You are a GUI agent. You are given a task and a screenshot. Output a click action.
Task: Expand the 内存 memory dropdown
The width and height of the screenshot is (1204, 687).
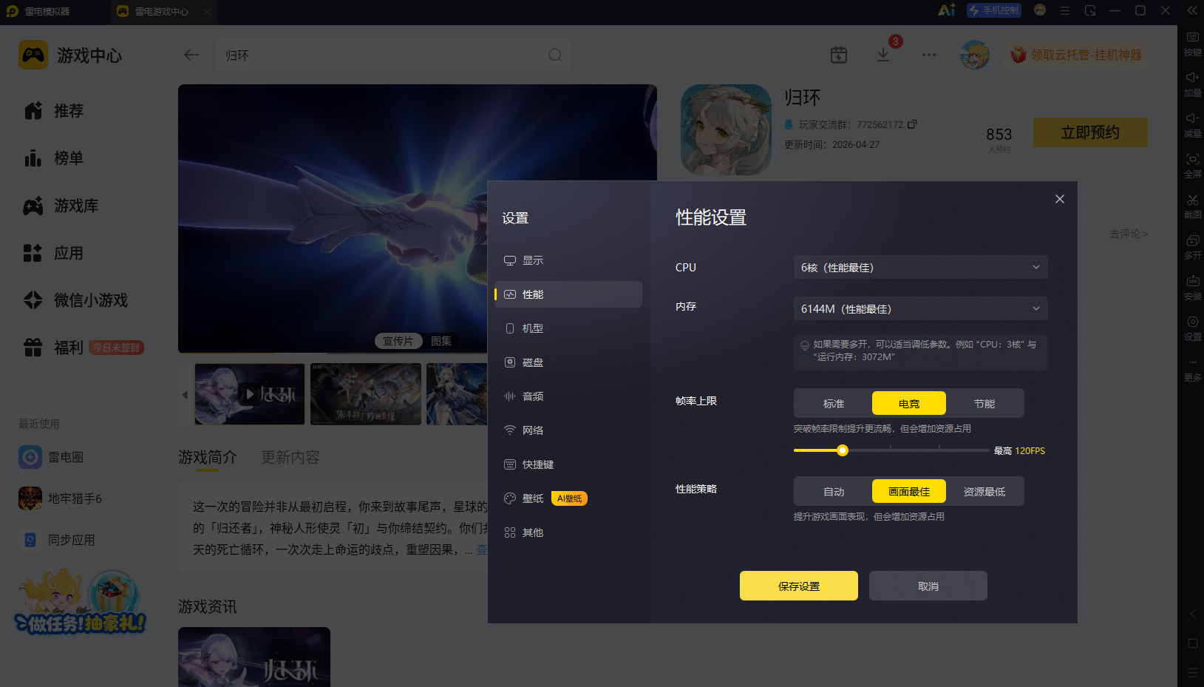[x=920, y=308]
